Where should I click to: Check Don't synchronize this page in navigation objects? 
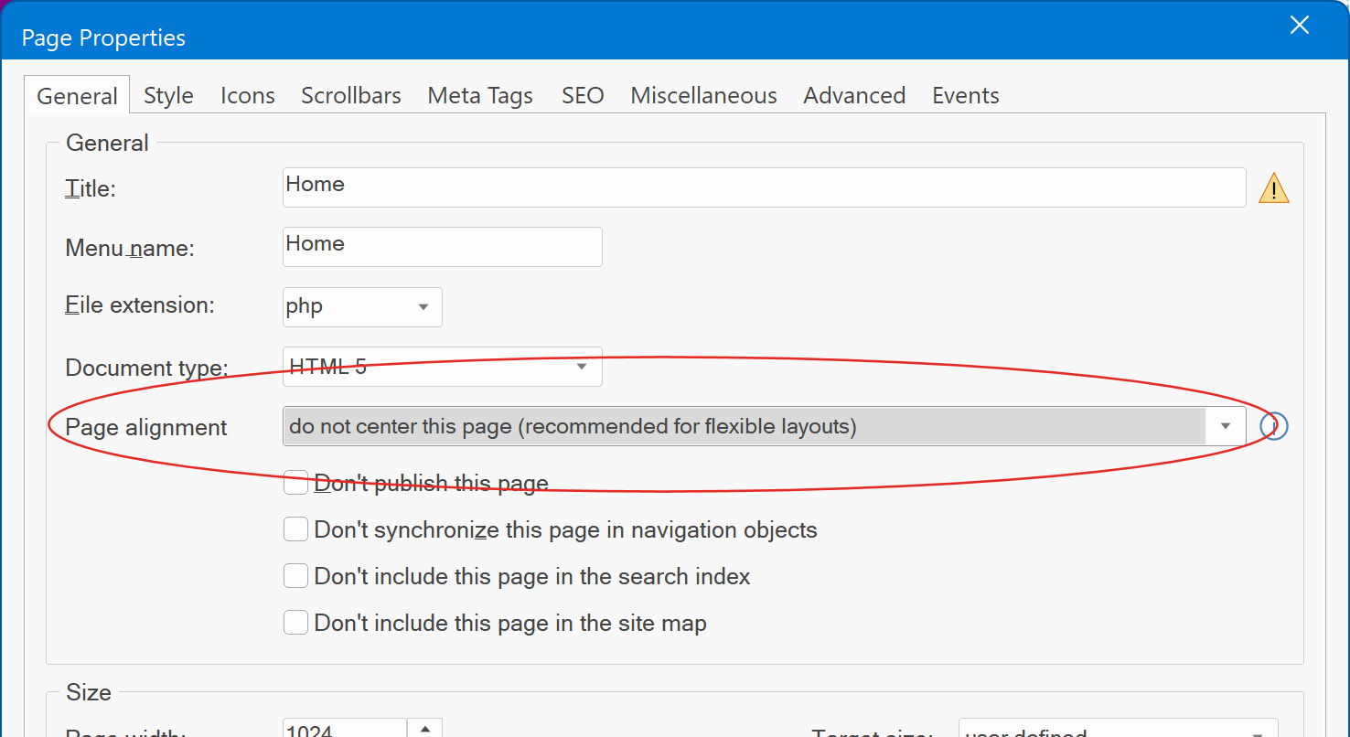point(295,529)
